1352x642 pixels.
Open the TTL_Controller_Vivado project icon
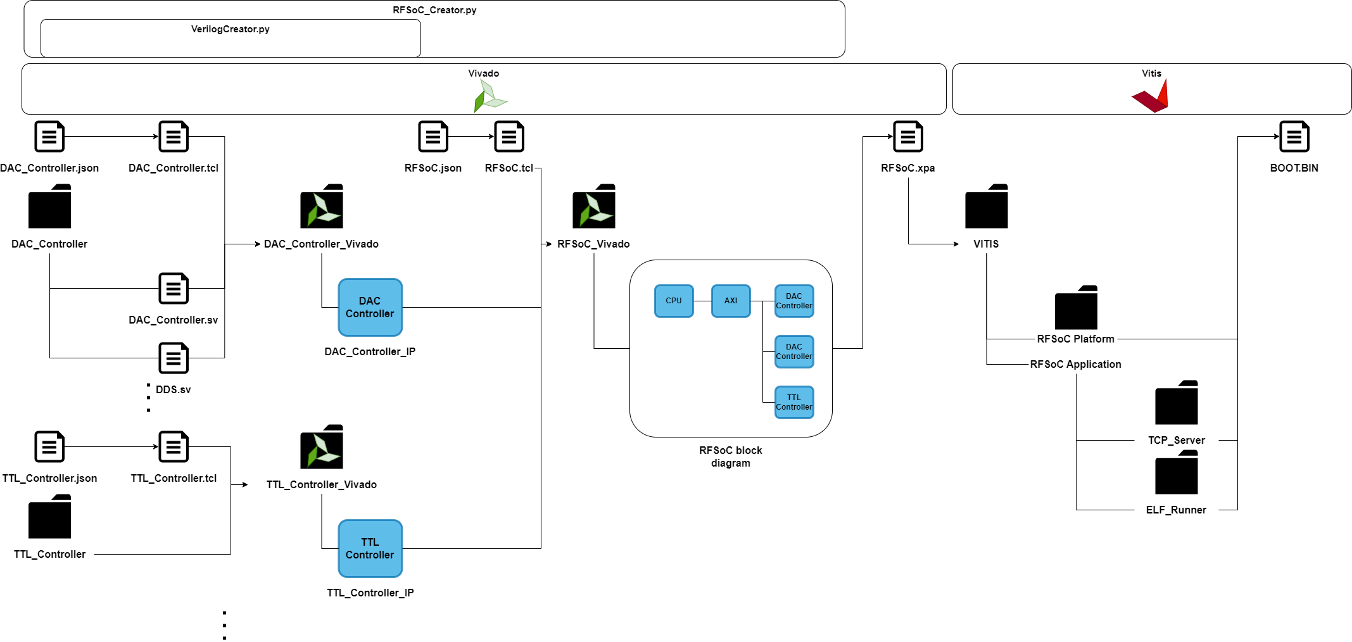[322, 450]
